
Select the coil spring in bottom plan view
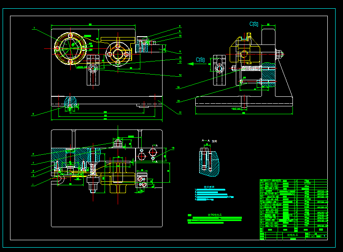[x=93, y=169]
